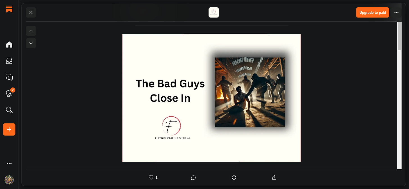Click The Bad Guys Close In title
Viewport: 409px width, 189px height.
(x=170, y=91)
